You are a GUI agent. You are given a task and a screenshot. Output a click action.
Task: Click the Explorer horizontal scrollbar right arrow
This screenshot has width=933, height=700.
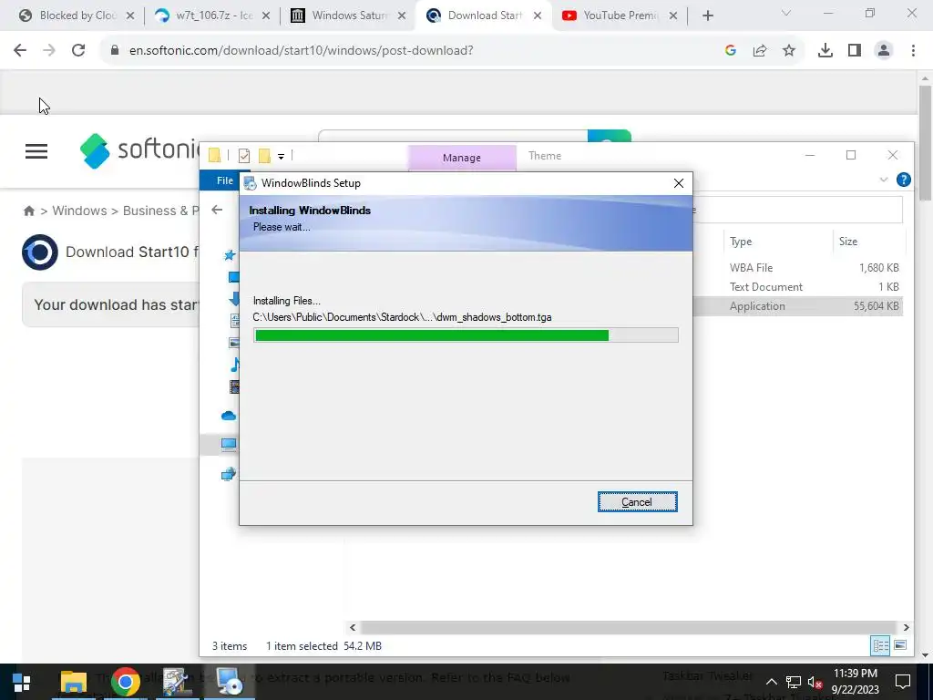[x=906, y=627]
